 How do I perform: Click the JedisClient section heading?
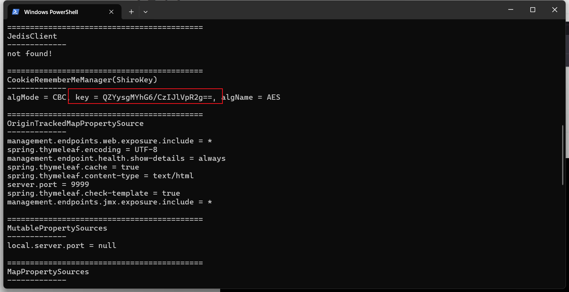click(32, 36)
